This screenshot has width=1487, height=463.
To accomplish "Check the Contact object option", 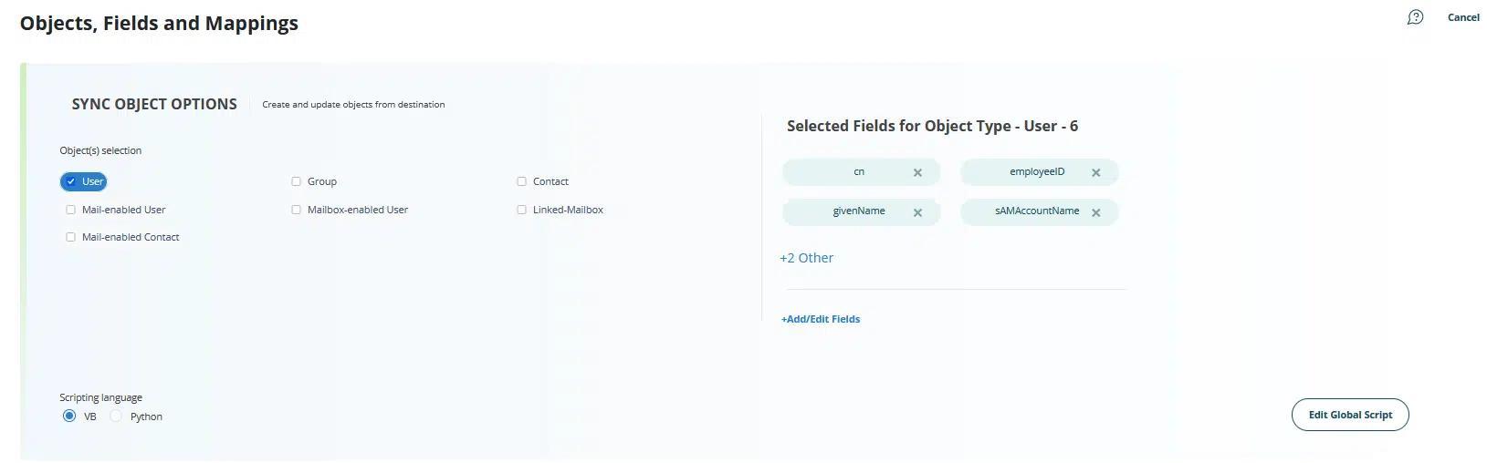I will click(x=521, y=181).
